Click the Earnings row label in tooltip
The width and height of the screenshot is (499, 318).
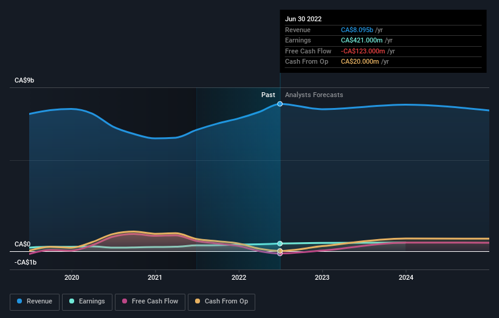[x=298, y=40]
